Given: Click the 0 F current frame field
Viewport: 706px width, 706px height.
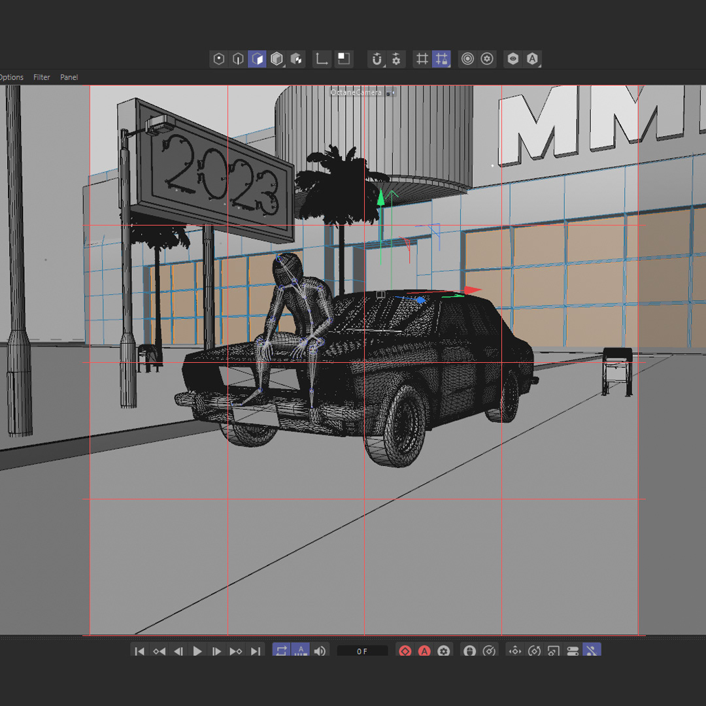Looking at the screenshot, I should tap(362, 651).
